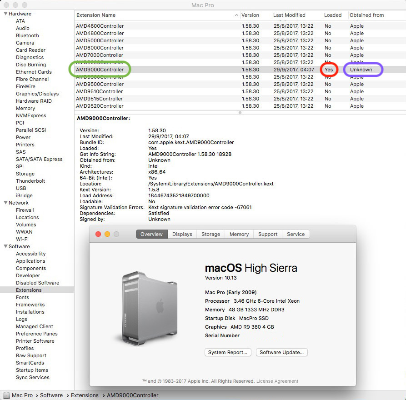Switch to the Overview tab
Viewport: 406px width, 400px height.
click(151, 234)
